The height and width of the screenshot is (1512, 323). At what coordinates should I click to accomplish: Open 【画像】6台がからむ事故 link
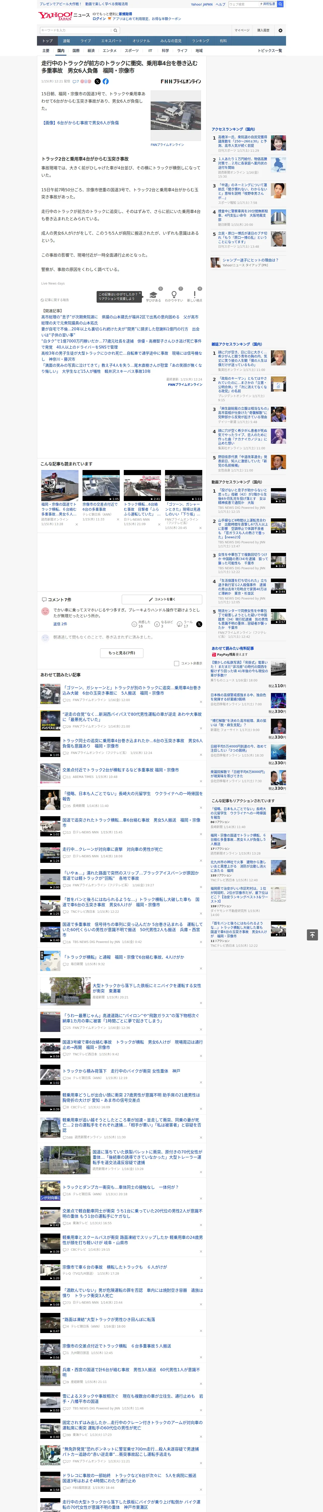[x=80, y=123]
